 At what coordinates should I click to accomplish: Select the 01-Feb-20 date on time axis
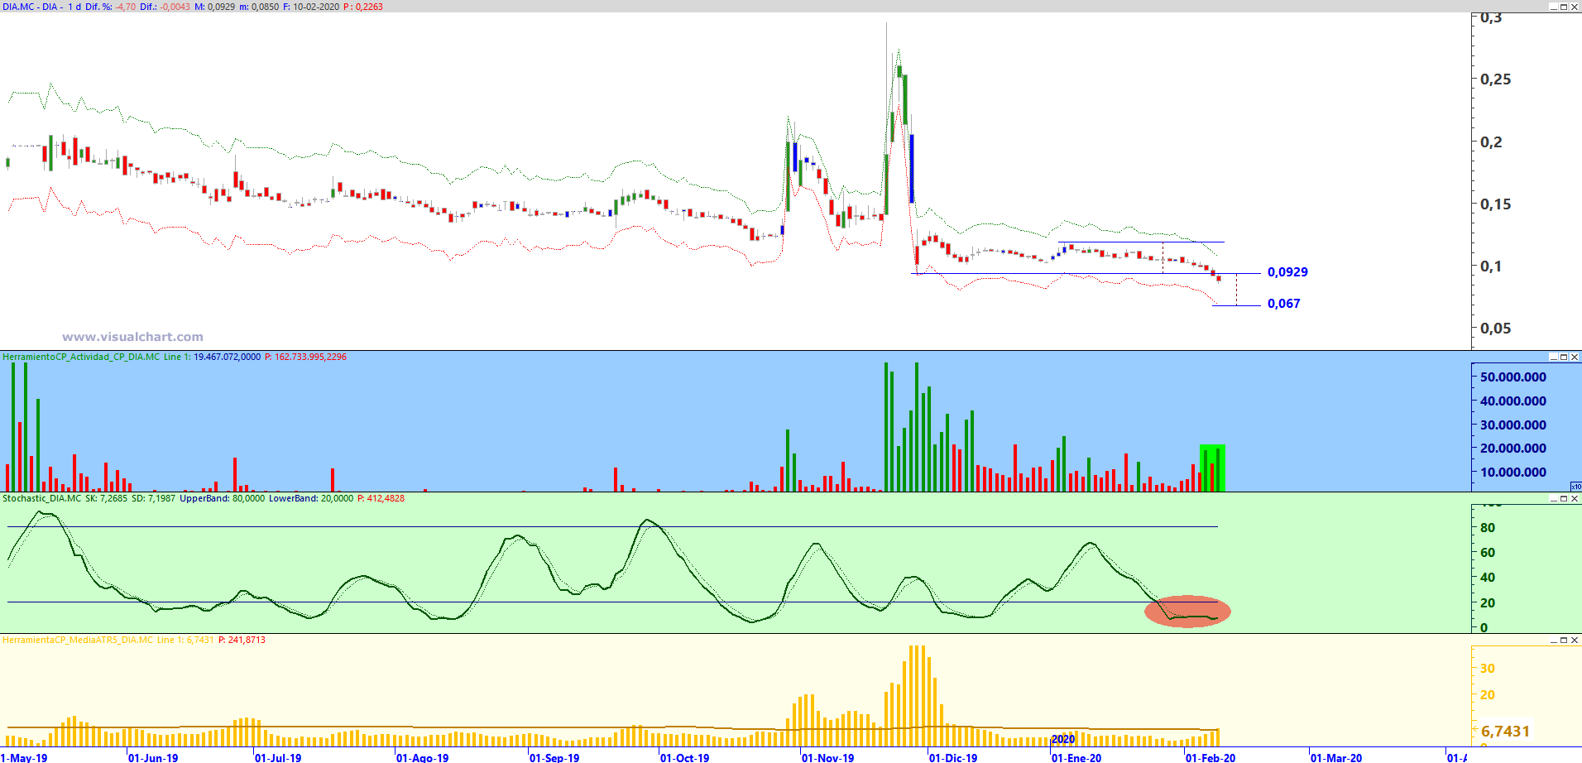[x=1210, y=757]
